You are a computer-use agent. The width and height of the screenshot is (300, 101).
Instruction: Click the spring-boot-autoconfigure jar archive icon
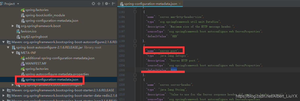(x=14, y=47)
